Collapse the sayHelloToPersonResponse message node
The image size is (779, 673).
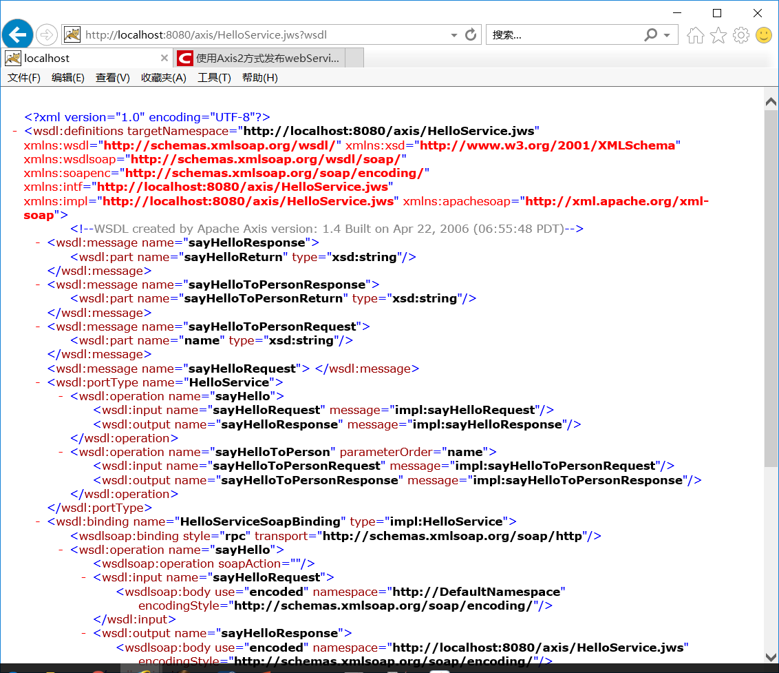38,284
